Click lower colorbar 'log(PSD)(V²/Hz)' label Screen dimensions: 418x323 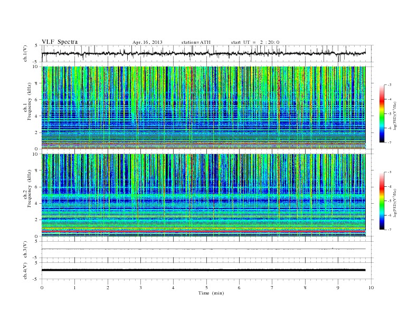click(395, 203)
